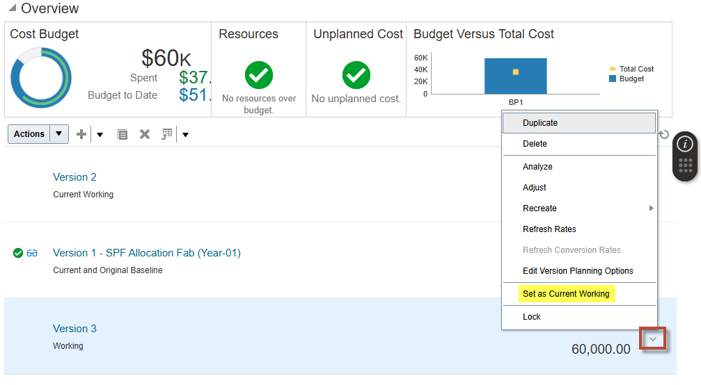Image resolution: width=701 pixels, height=385 pixels.
Task: Select Analyze in the context menu
Action: 579,166
